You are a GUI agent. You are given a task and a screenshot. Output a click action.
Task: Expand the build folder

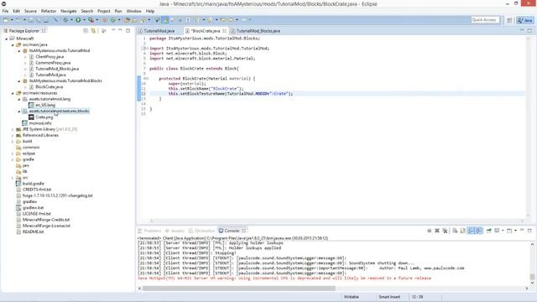[x=13, y=142]
